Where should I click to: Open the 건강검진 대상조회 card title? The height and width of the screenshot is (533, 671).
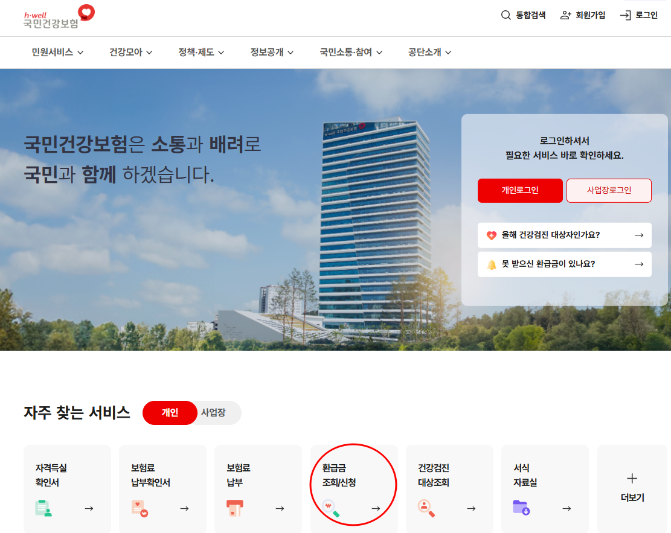pyautogui.click(x=434, y=475)
